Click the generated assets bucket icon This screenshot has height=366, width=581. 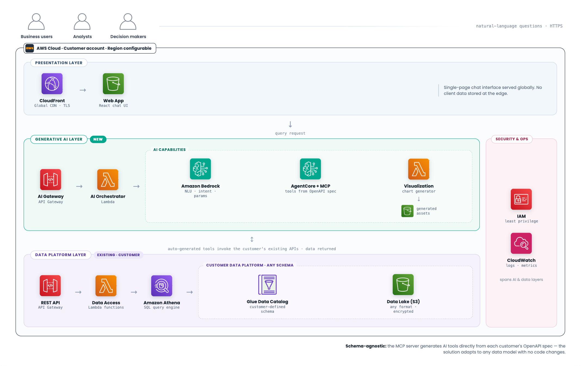[x=407, y=211]
